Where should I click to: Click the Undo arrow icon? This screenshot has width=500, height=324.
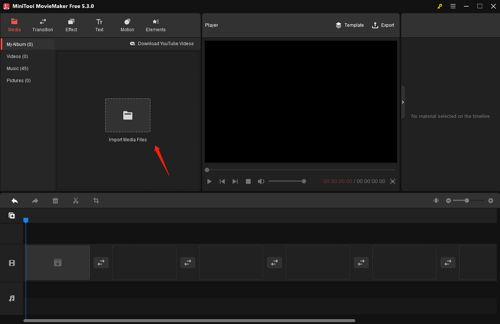coord(15,201)
